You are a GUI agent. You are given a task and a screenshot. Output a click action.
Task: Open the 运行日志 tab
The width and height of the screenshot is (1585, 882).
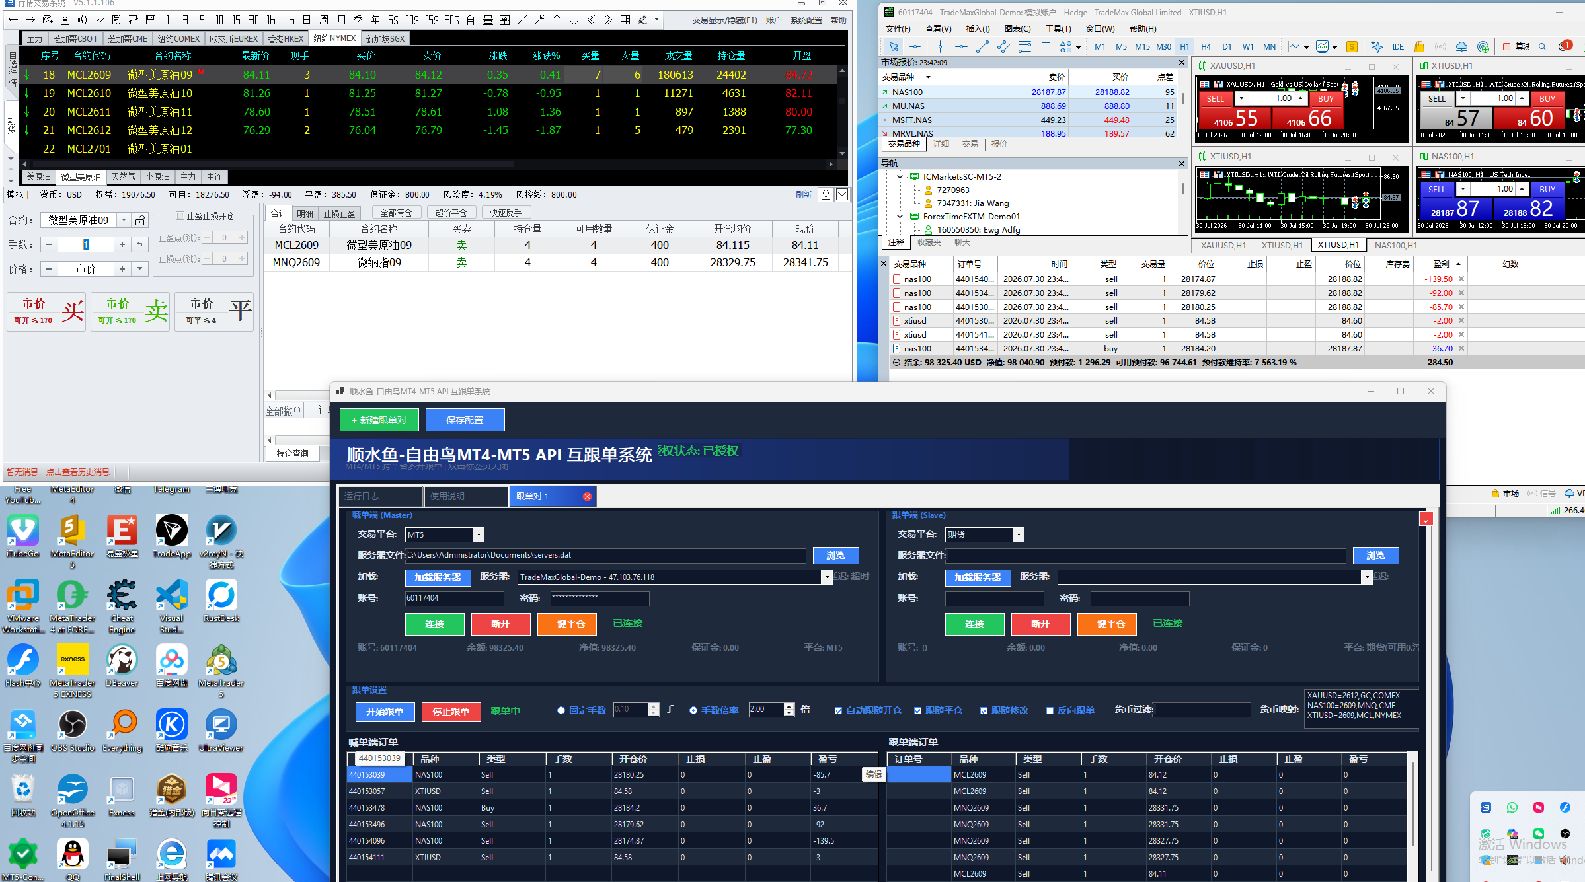click(x=381, y=496)
